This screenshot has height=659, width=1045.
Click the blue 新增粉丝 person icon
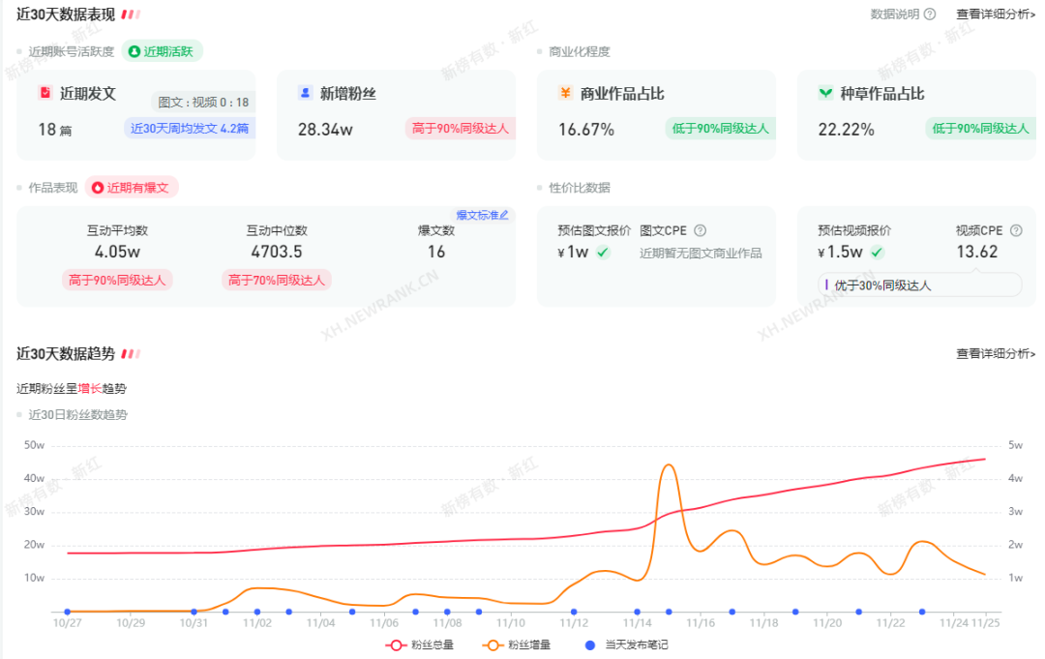pyautogui.click(x=305, y=93)
